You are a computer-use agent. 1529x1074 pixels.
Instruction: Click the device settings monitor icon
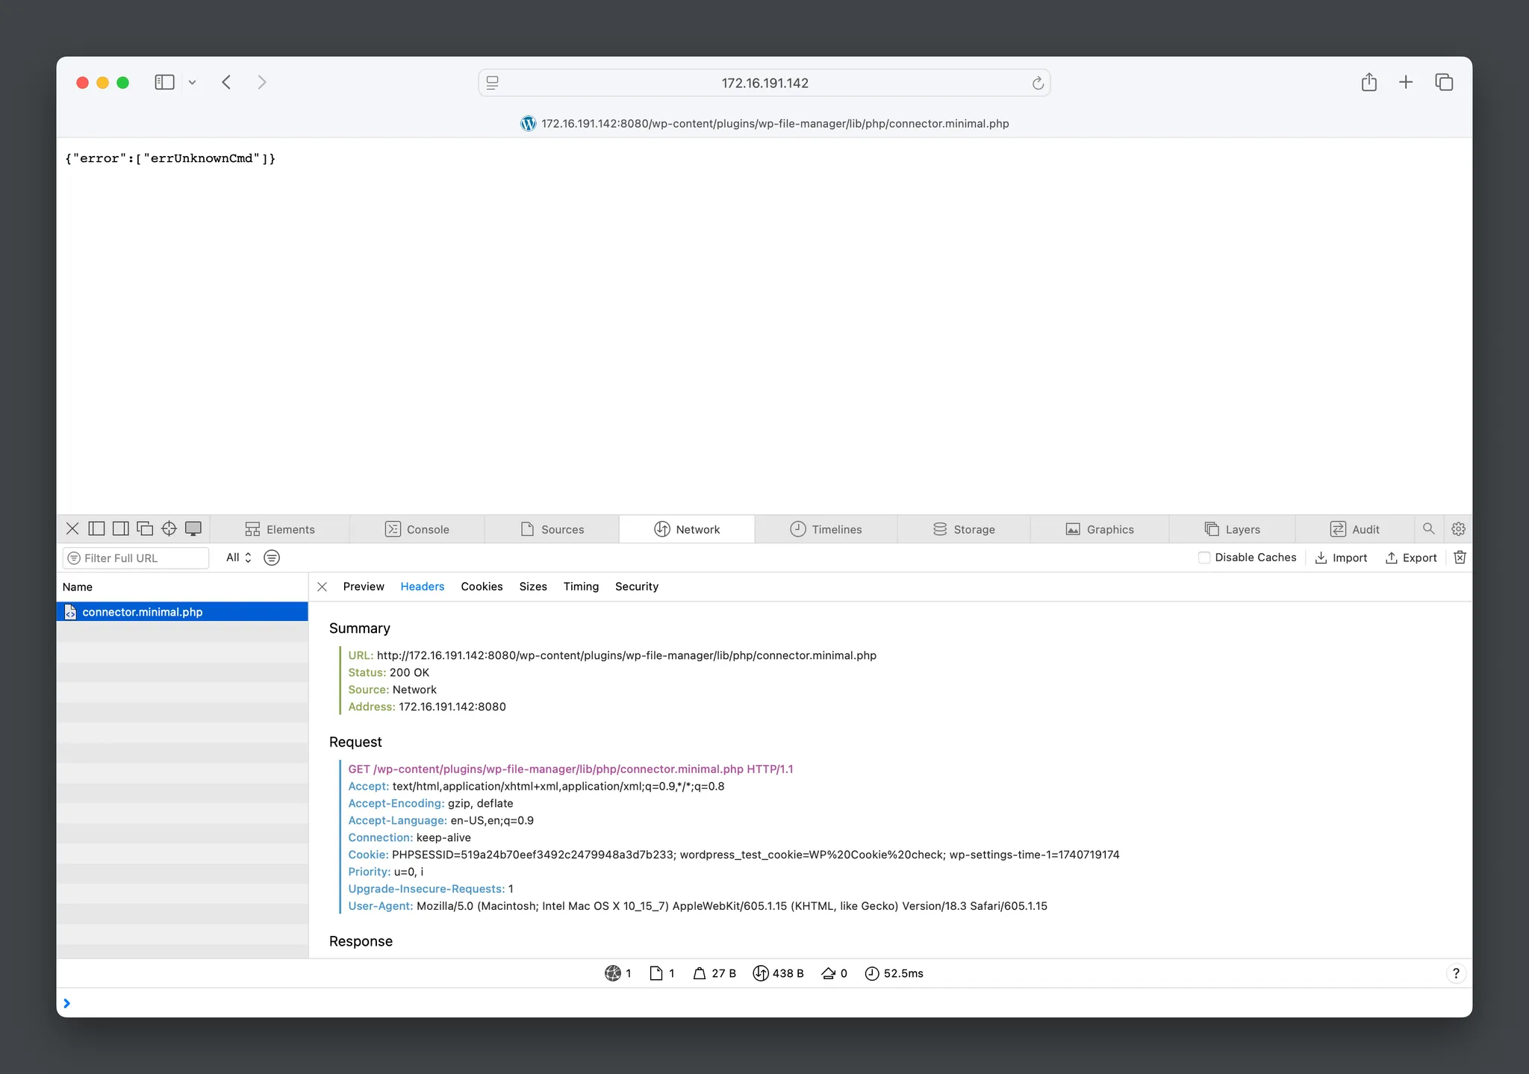coord(193,528)
